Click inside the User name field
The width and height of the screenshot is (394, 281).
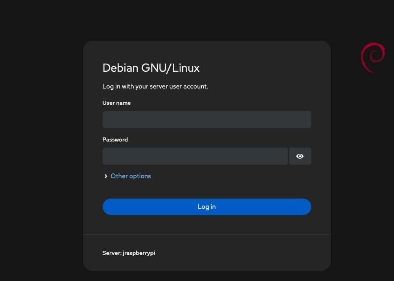[x=207, y=119]
